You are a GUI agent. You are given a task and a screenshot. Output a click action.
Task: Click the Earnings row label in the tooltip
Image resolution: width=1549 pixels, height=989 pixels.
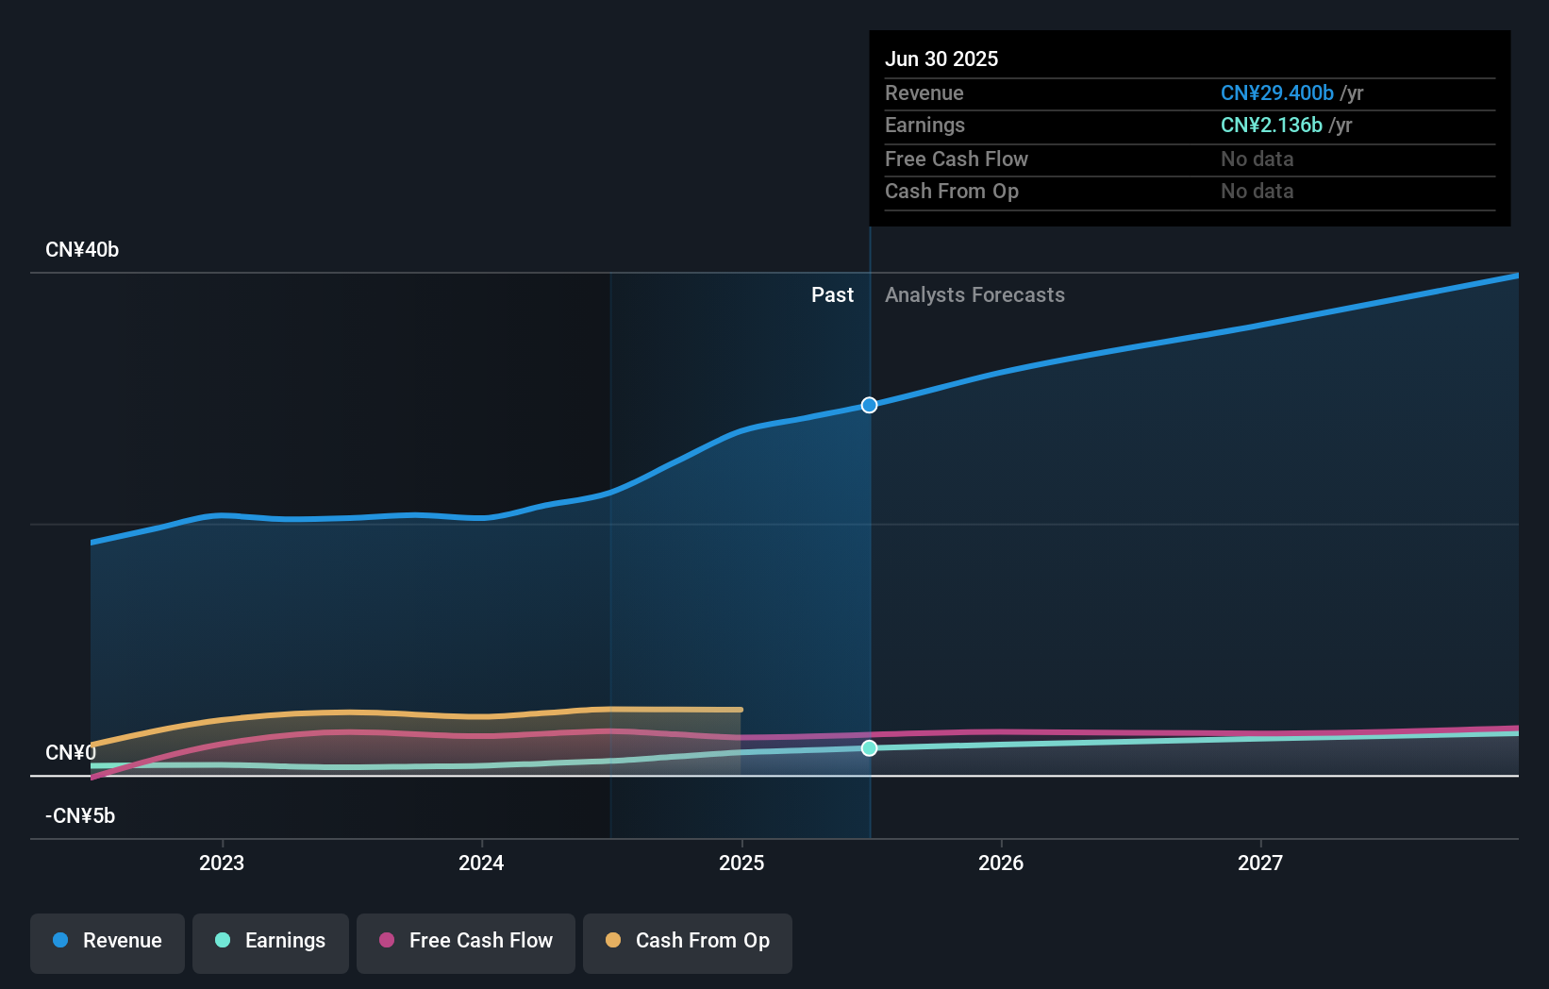point(925,126)
